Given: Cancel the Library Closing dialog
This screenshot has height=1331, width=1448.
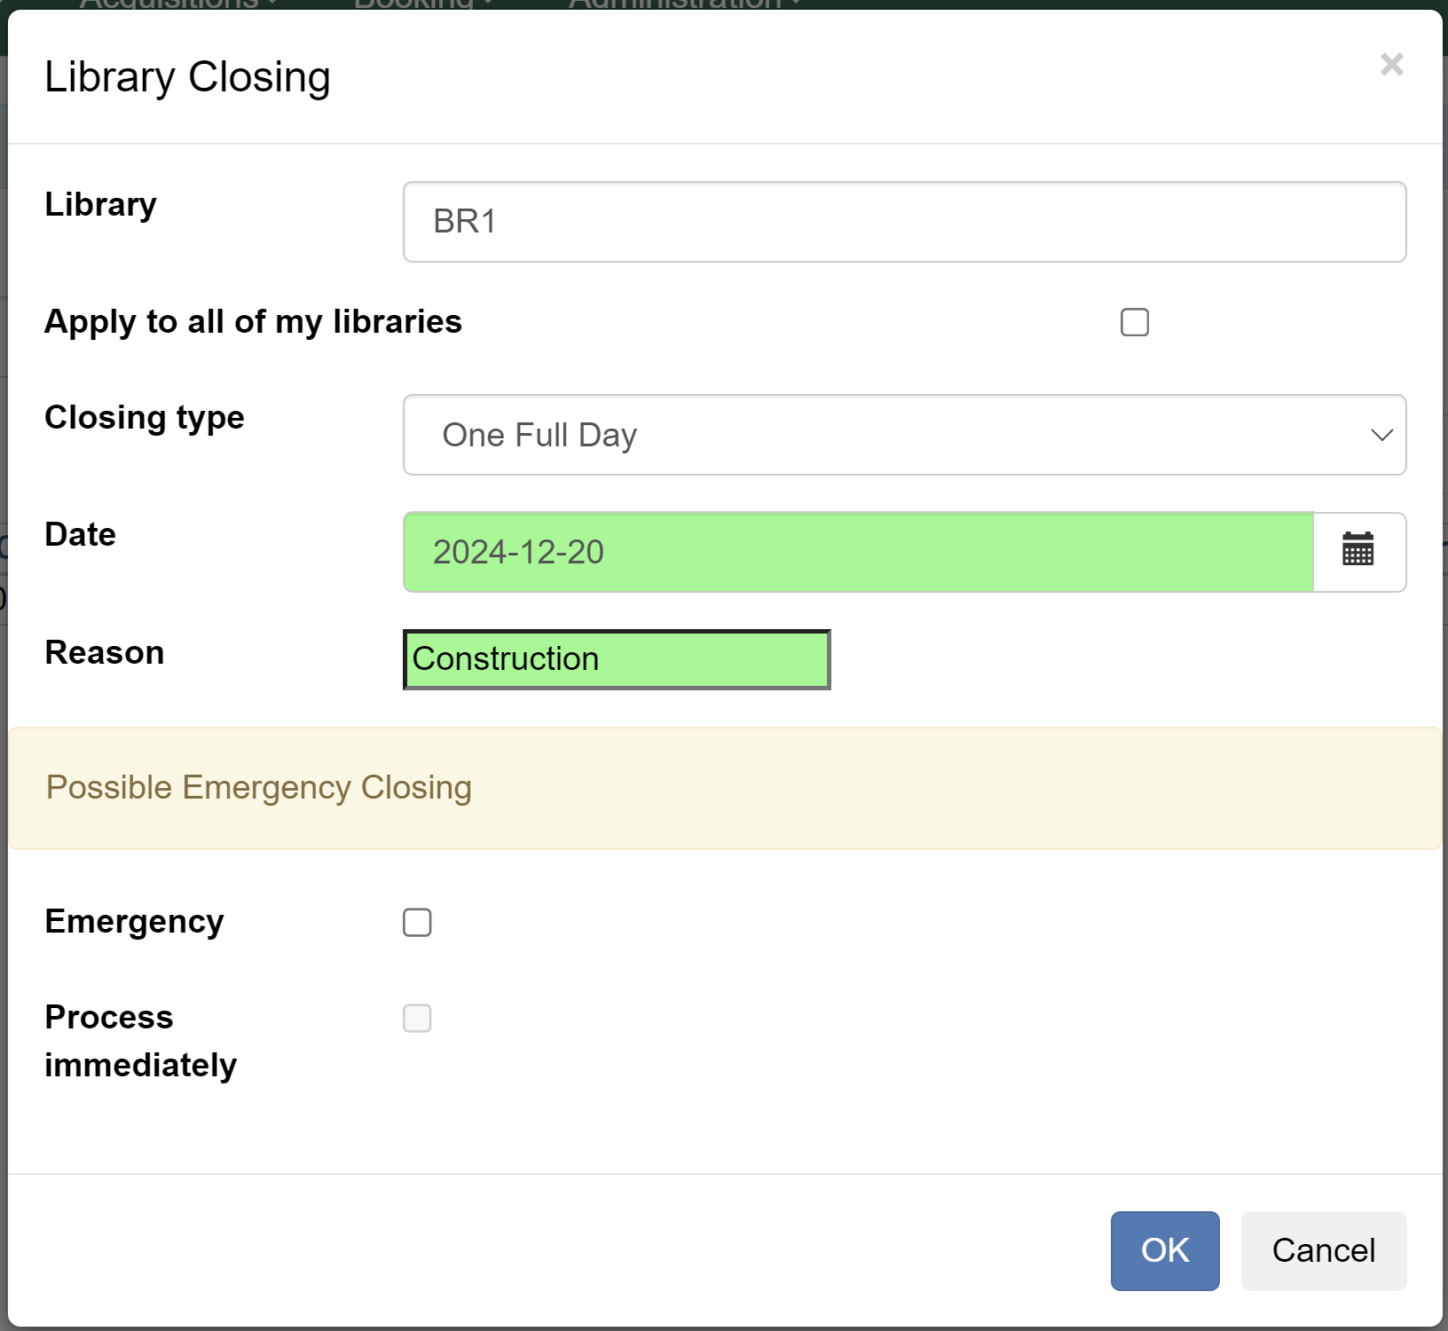Looking at the screenshot, I should 1323,1251.
